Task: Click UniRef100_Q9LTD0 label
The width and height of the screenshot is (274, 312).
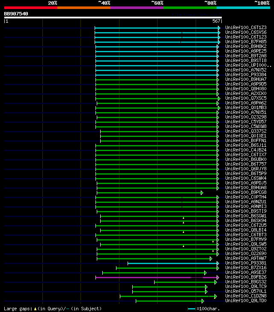Action: pyautogui.click(x=246, y=300)
